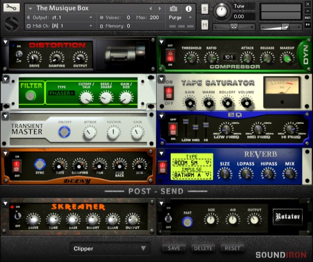Click the EQ LOW gain fader

pyautogui.click(x=186, y=122)
